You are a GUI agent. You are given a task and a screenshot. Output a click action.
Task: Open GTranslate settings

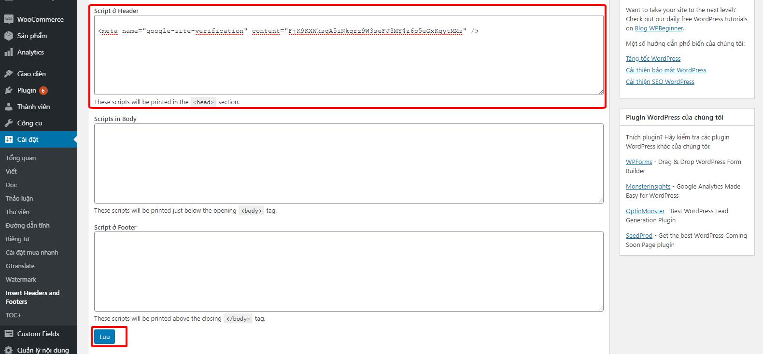pyautogui.click(x=20, y=266)
